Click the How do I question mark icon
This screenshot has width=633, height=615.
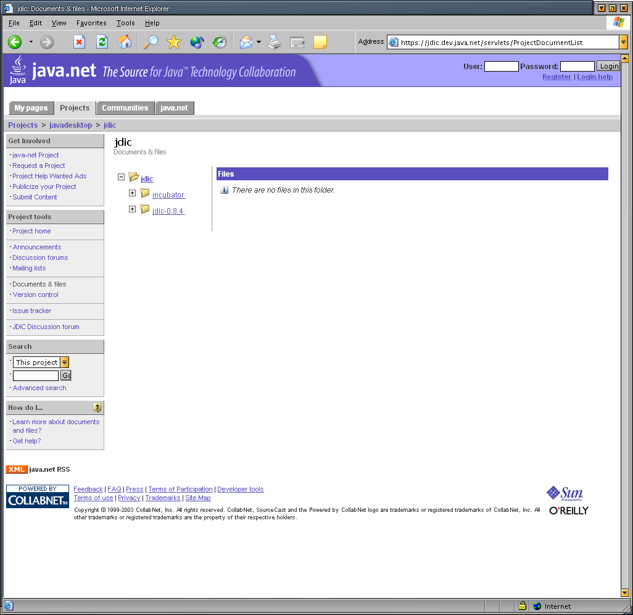(x=97, y=408)
